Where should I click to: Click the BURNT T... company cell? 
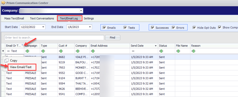[82, 78]
